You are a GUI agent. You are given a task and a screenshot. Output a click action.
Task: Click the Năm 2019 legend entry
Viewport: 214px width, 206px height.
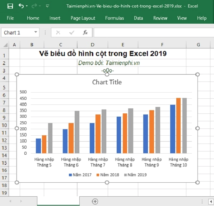pyautogui.click(x=135, y=175)
